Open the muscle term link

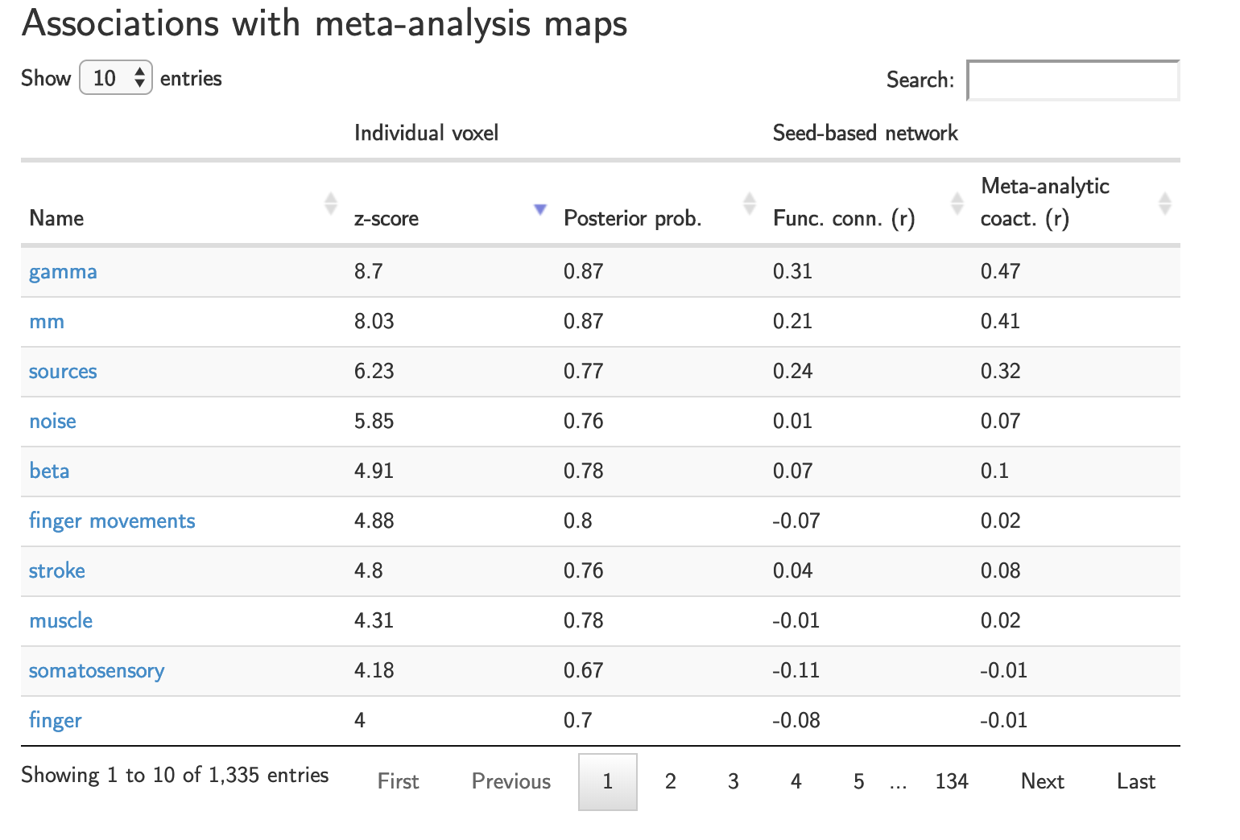(60, 621)
